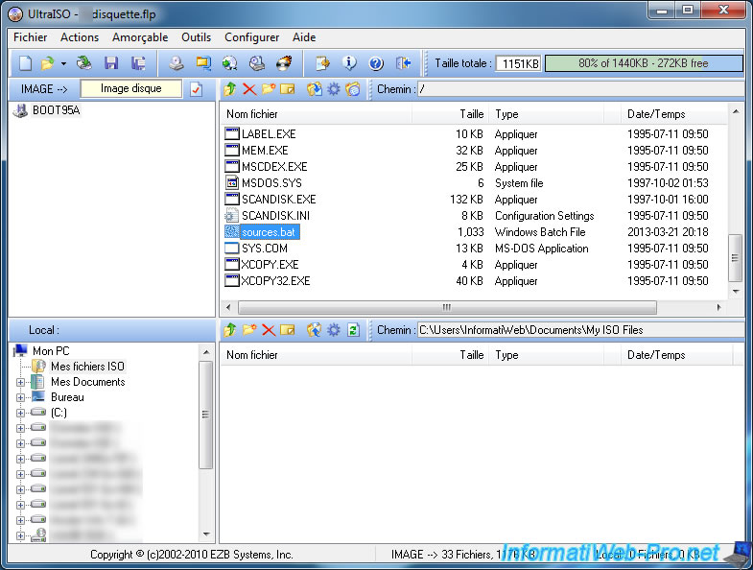
Task: Sort image files by Date/Temps header
Action: [x=674, y=114]
